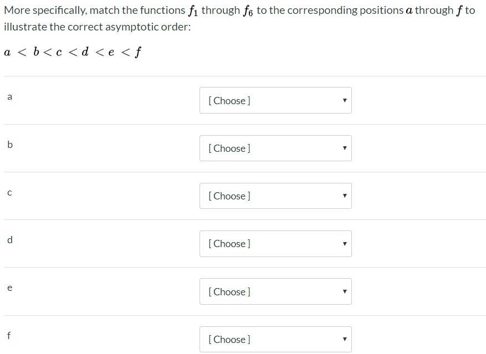Viewport: 486px width, 354px height.
Task: Click the dropdown arrow on row c
Action: point(344,196)
